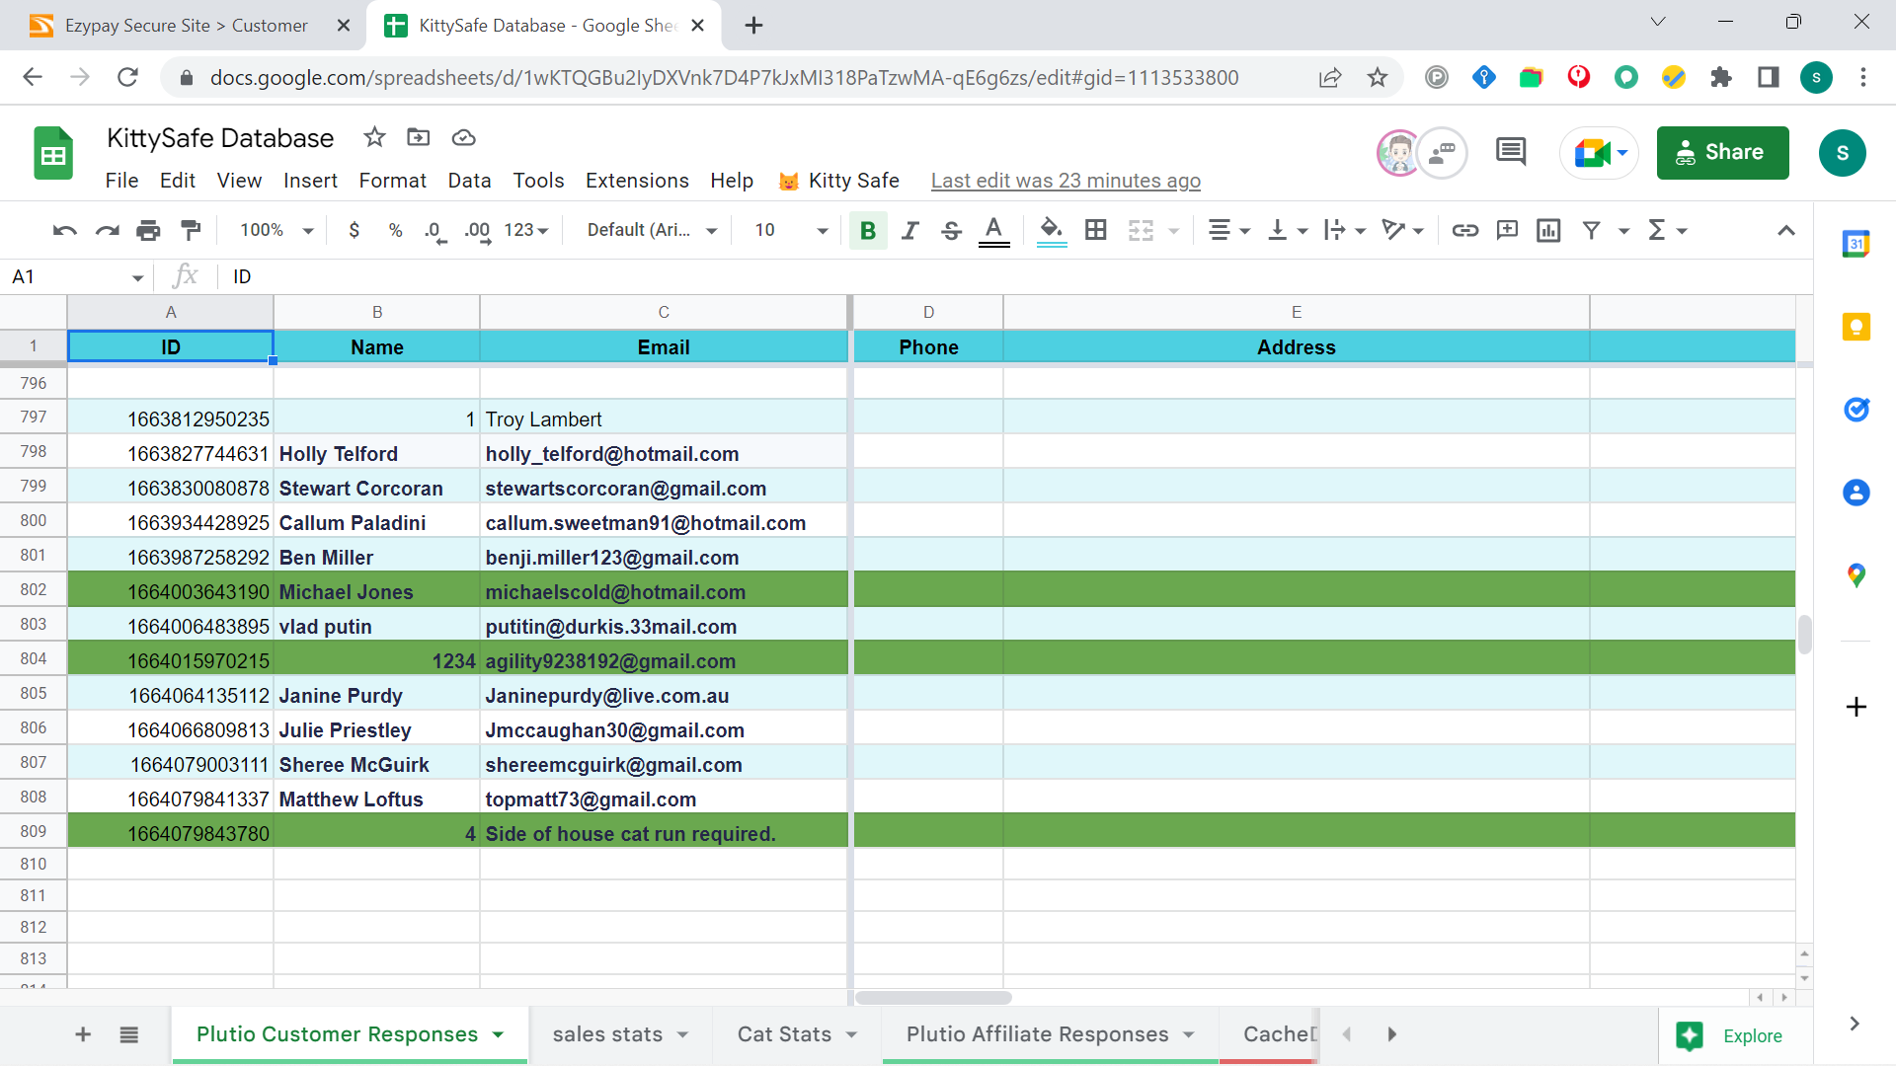
Task: Open the comment history icon
Action: point(1510,152)
